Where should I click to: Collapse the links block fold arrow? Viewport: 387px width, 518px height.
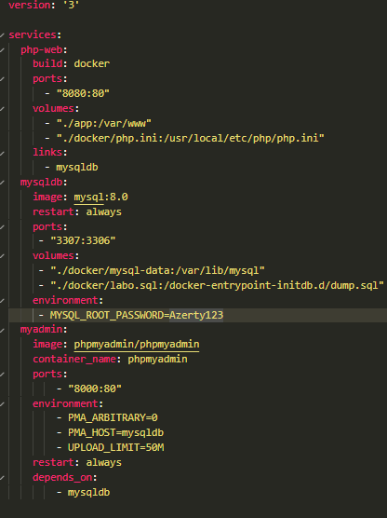pyautogui.click(x=2, y=153)
